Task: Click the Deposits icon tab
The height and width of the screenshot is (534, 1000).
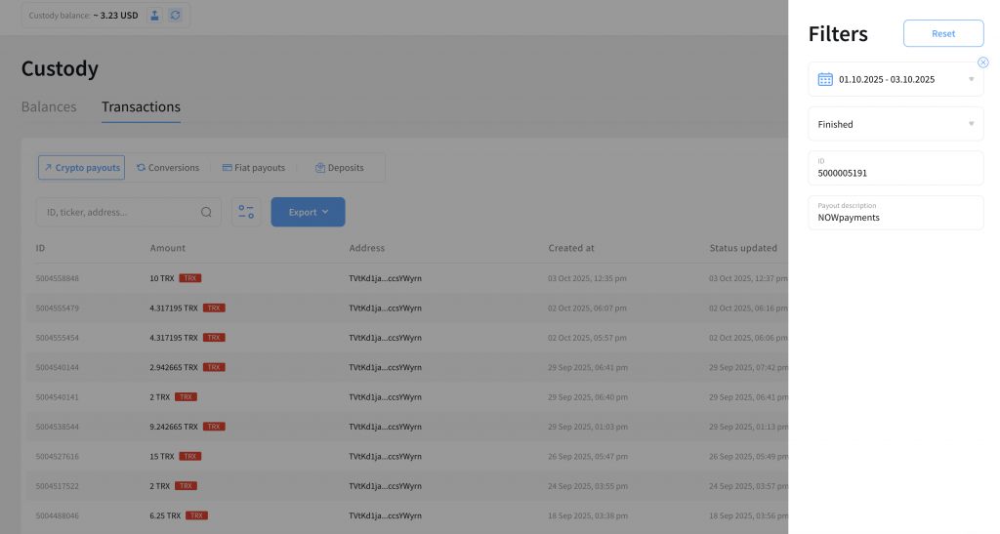Action: pyautogui.click(x=339, y=168)
